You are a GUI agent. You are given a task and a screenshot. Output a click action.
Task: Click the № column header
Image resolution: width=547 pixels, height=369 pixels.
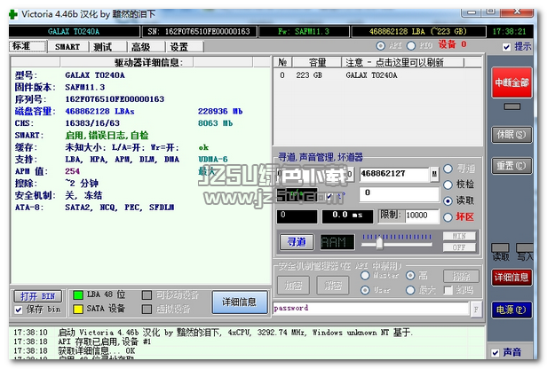[x=283, y=62]
